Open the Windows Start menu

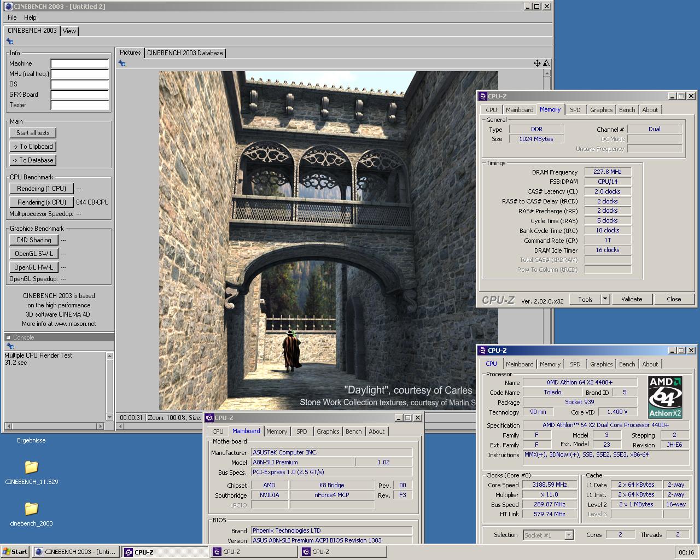15,552
